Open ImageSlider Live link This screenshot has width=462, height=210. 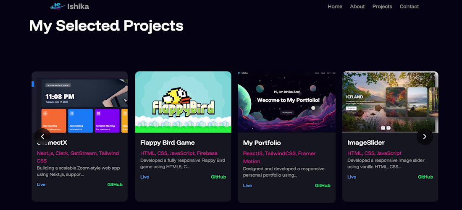pos(352,177)
